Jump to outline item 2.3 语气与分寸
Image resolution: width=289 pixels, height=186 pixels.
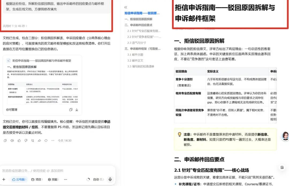[136, 43]
